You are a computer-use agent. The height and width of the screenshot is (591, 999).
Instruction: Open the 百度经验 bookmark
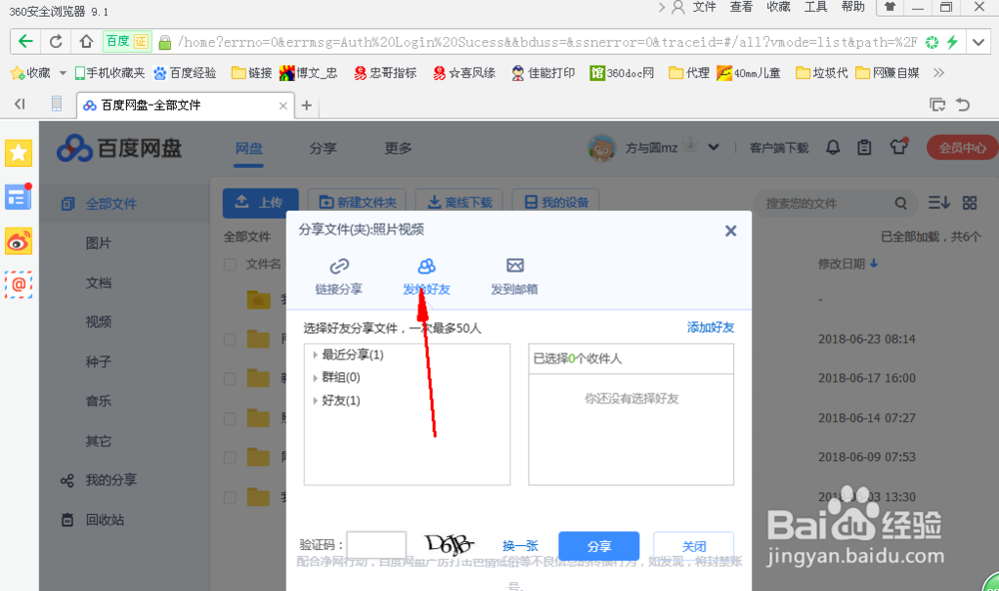point(186,73)
